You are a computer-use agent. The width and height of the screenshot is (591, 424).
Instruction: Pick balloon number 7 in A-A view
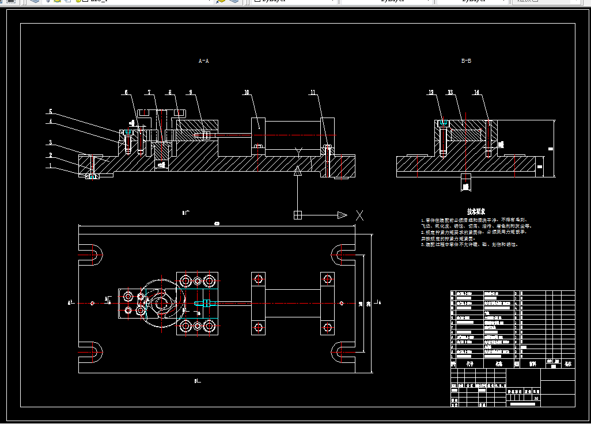149,92
